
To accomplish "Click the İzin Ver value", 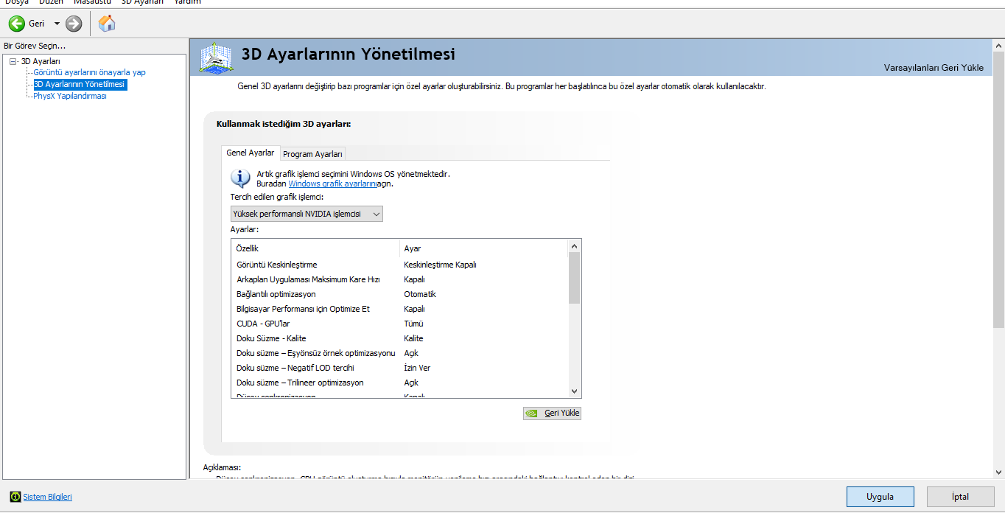I will point(417,368).
